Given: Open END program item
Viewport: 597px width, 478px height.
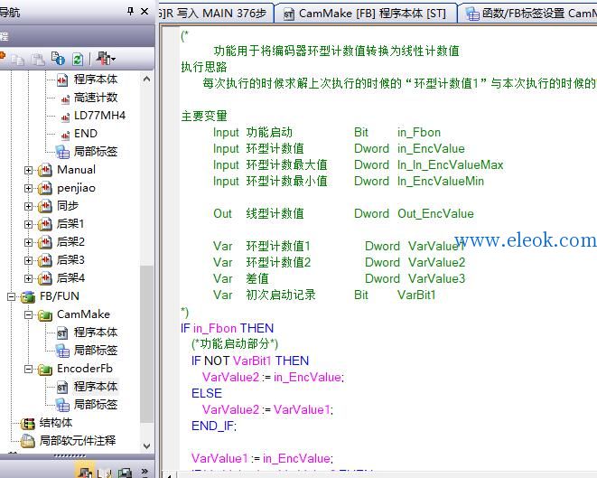Looking at the screenshot, I should pyautogui.click(x=86, y=134).
